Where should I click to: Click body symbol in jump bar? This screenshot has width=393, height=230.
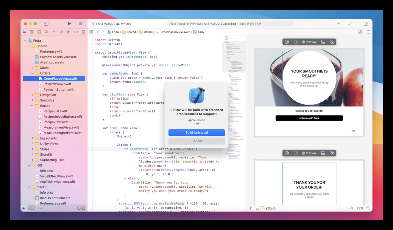click(199, 32)
